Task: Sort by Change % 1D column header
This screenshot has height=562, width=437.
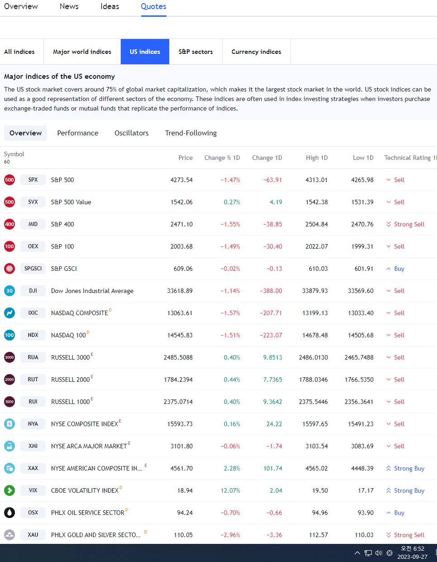Action: coord(222,158)
